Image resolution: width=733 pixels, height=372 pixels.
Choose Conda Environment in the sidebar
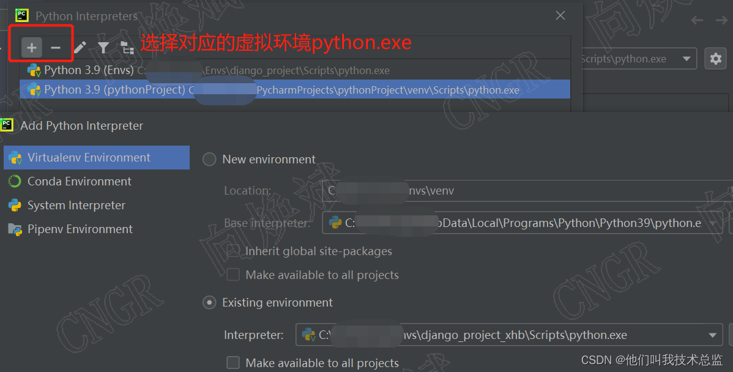(x=97, y=181)
